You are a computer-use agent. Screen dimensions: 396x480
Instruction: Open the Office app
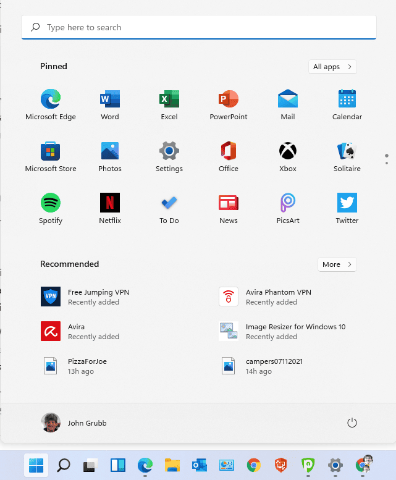[229, 157]
